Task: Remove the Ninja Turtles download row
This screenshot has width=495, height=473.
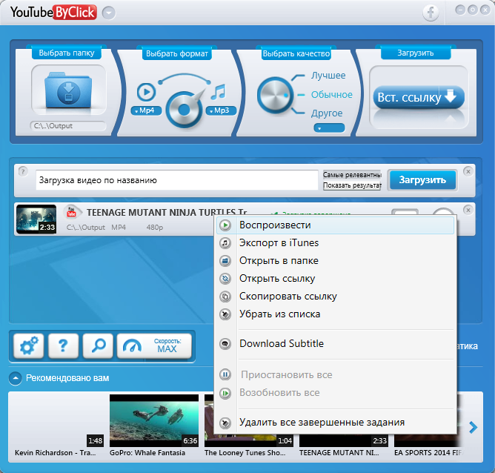Action: (x=468, y=210)
